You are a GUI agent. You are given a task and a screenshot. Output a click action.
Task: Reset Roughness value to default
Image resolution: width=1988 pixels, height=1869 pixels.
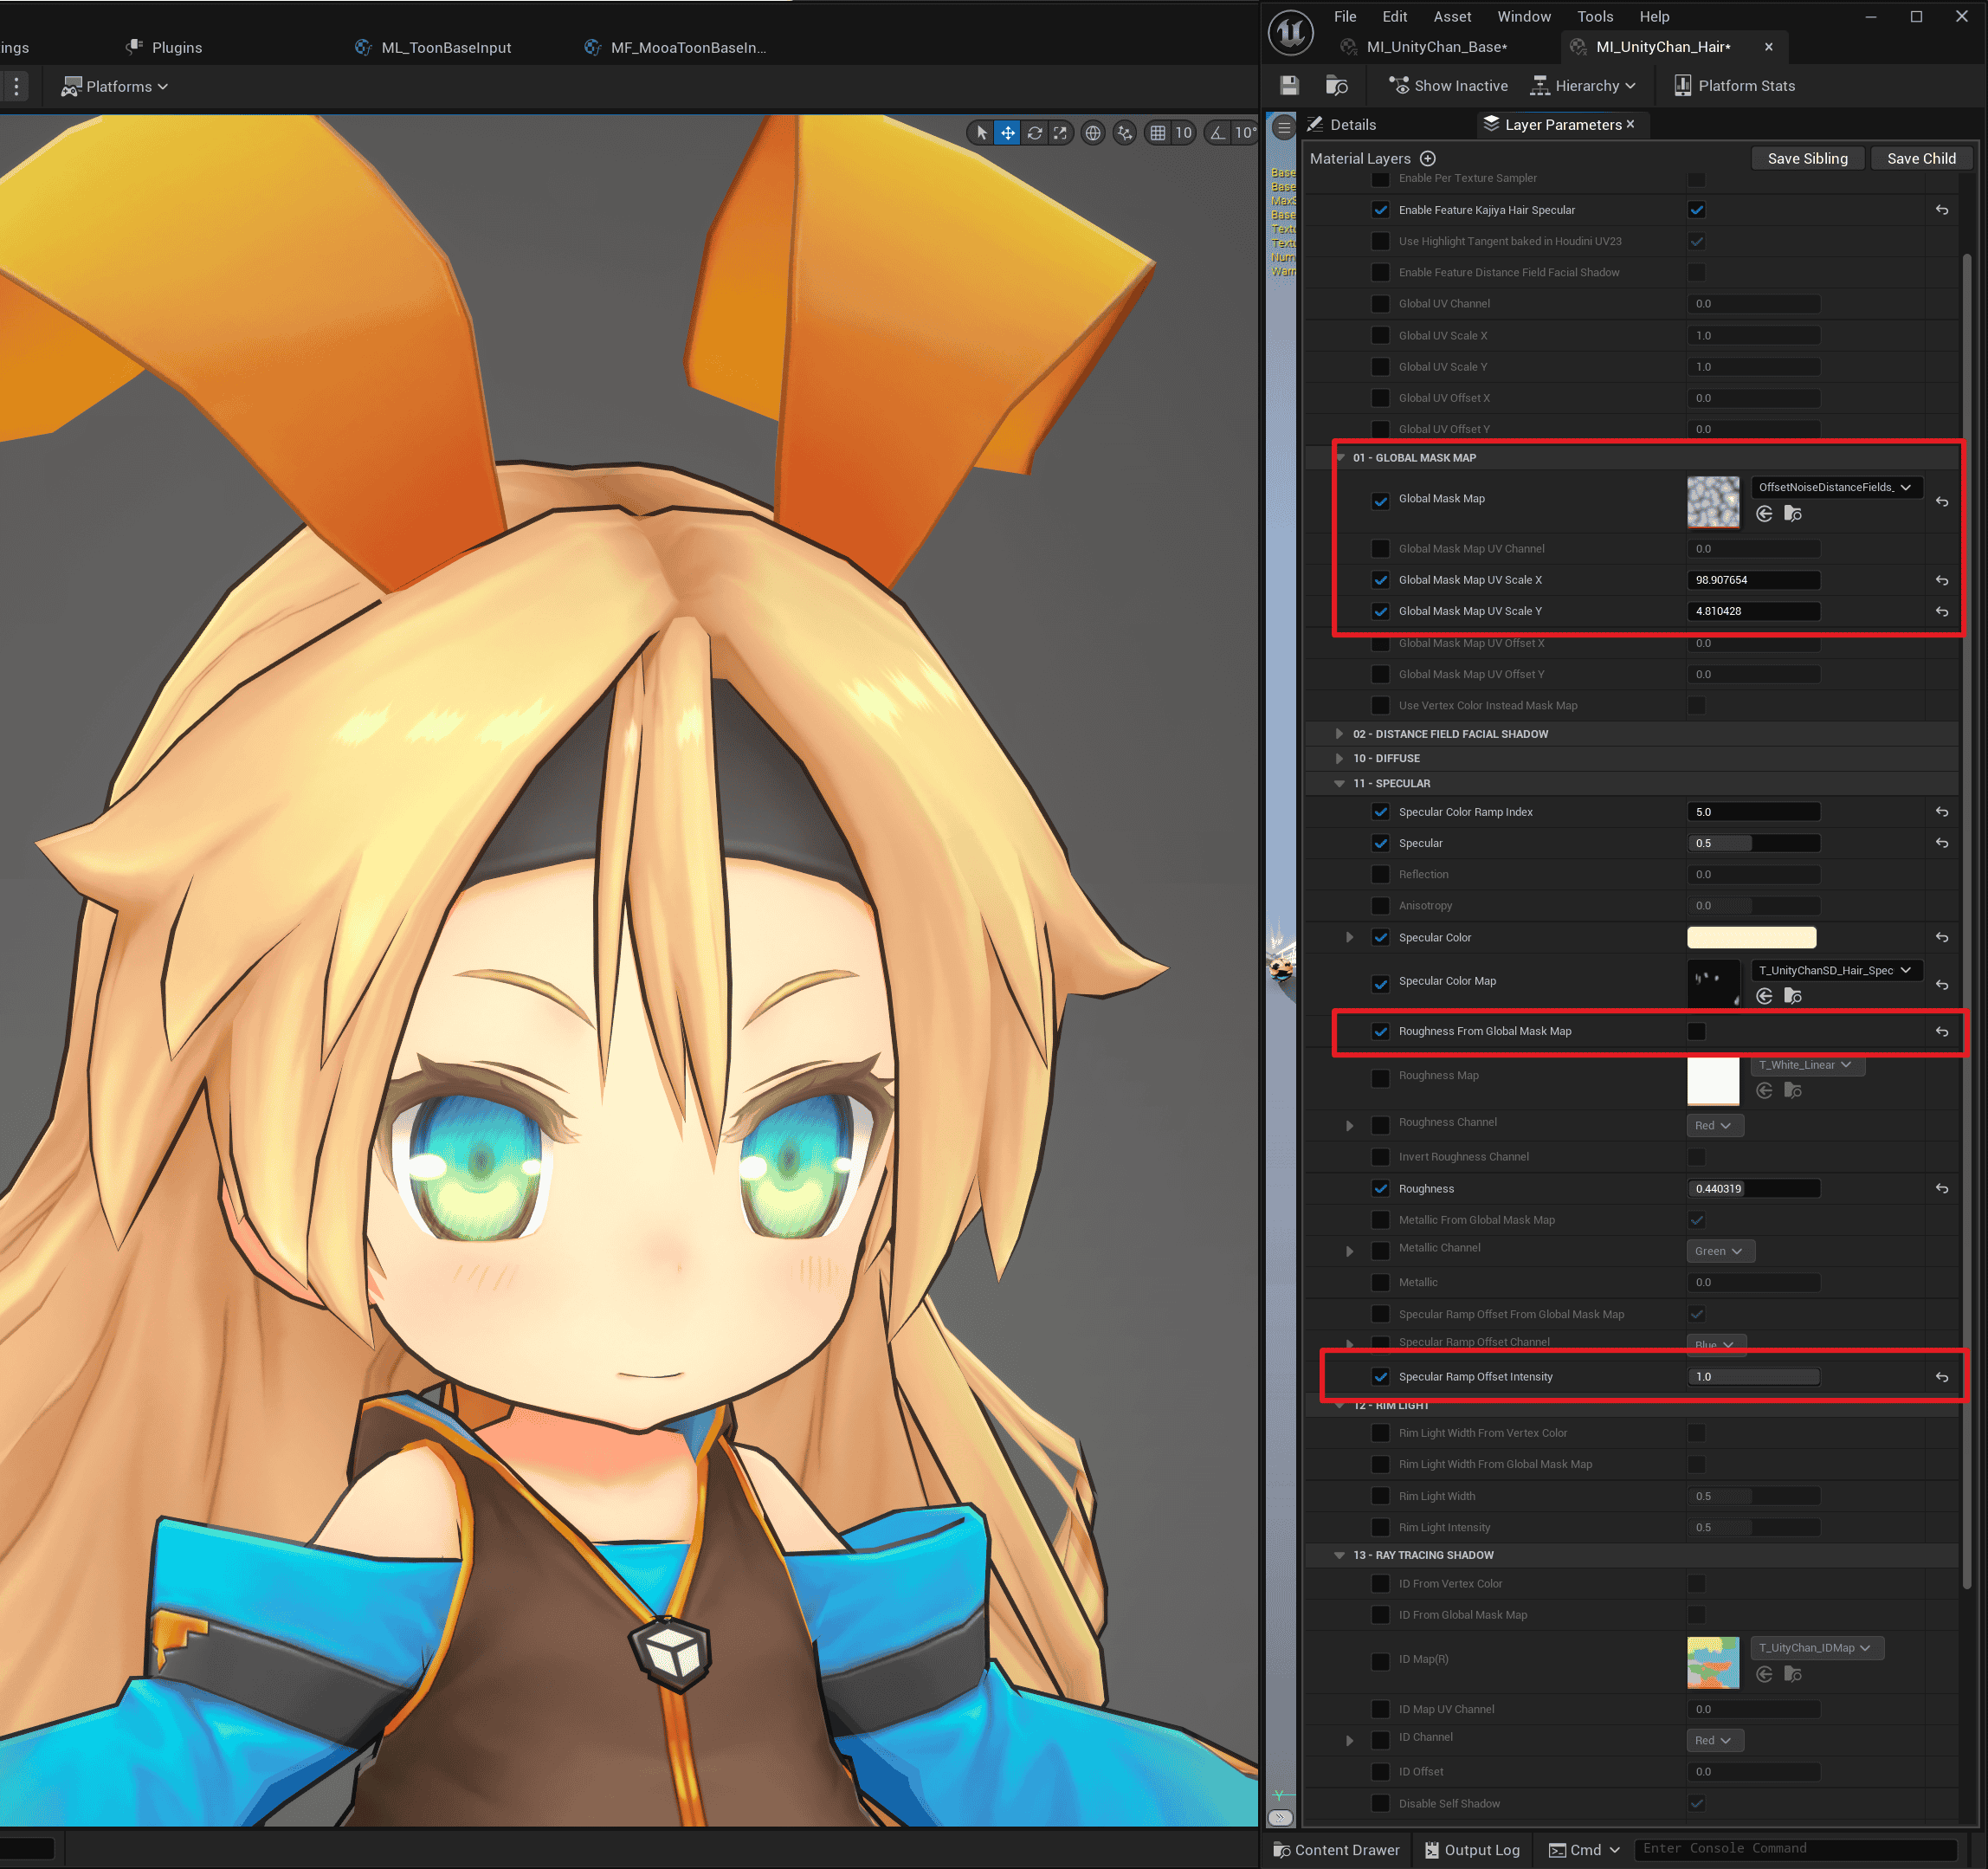[1941, 1189]
